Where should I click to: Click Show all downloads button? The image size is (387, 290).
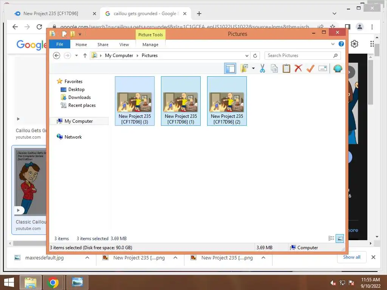[x=352, y=257]
